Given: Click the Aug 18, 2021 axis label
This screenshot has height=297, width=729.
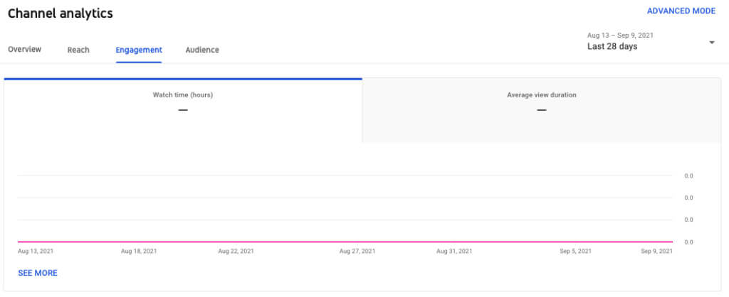Looking at the screenshot, I should pyautogui.click(x=140, y=252).
